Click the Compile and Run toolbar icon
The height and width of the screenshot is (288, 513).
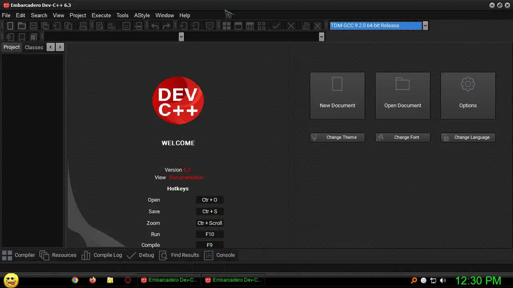[x=250, y=26]
